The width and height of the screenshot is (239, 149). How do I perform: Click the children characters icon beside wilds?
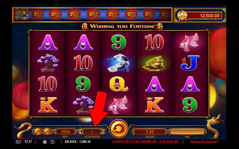21,15
